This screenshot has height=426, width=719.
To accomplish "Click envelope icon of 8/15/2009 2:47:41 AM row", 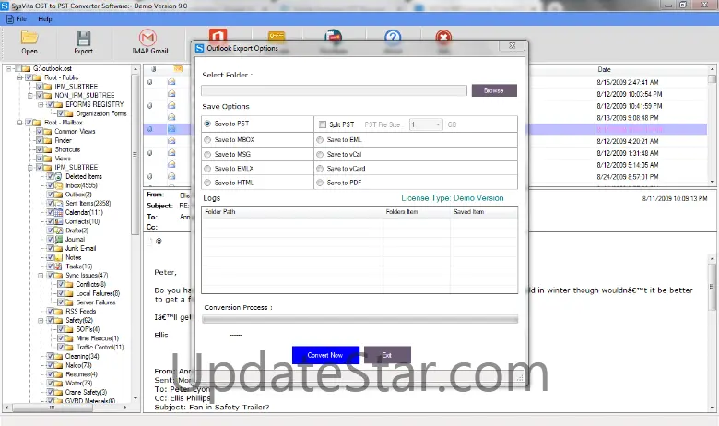I will 171,82.
